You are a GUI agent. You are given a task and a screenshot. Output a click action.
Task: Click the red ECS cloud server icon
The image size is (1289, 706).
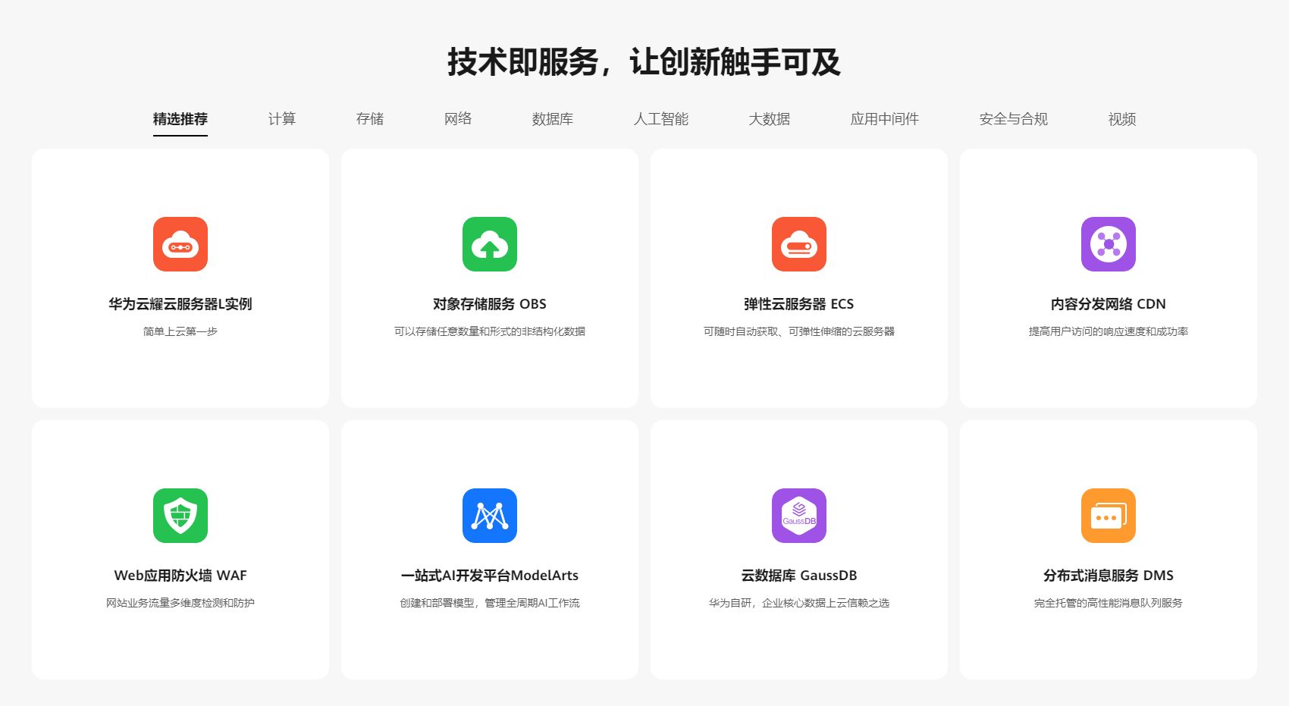[799, 244]
